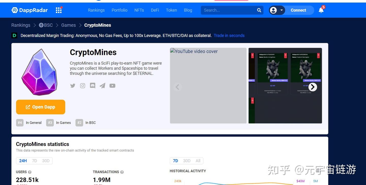Open CryptoMines YouTube icon
This screenshot has width=366, height=185.
(112, 86)
